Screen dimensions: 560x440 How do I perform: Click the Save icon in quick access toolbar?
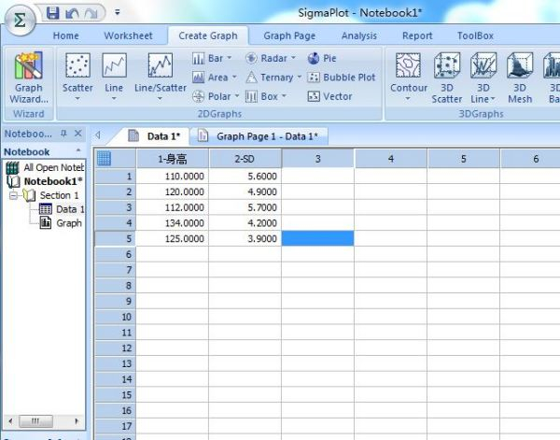52,13
